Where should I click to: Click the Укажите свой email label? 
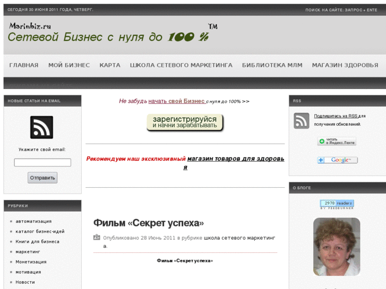pos(42,150)
